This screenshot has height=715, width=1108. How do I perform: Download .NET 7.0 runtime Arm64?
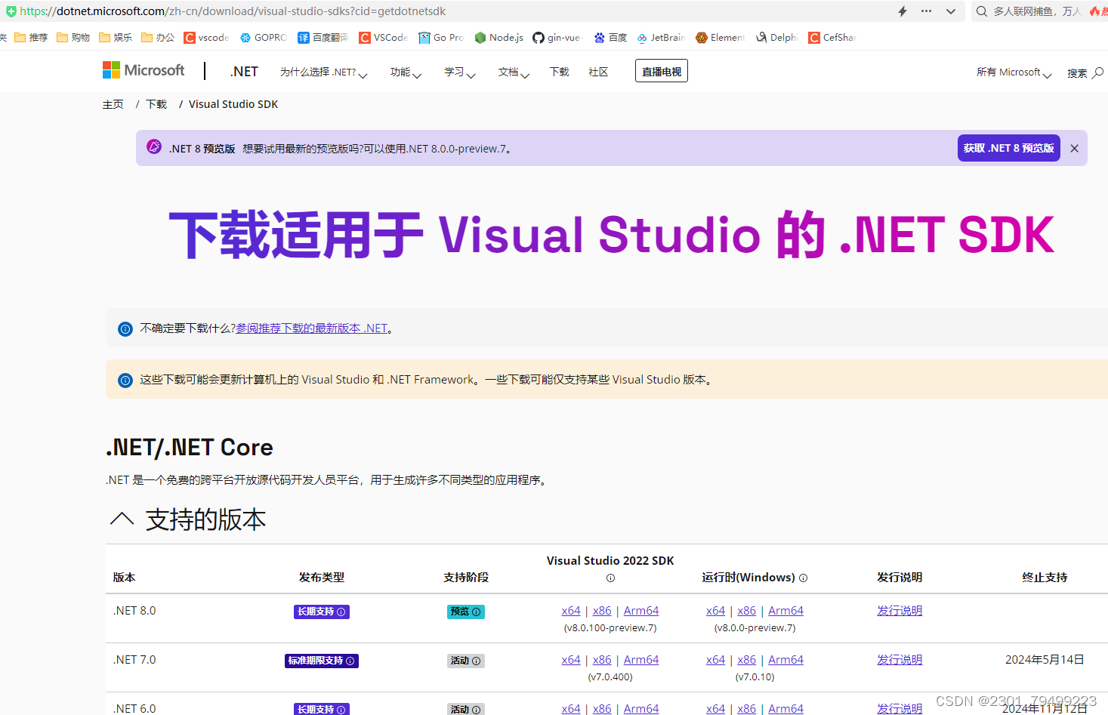click(x=785, y=660)
